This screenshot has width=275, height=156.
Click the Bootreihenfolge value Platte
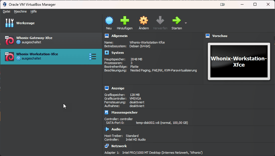[x=134, y=67]
